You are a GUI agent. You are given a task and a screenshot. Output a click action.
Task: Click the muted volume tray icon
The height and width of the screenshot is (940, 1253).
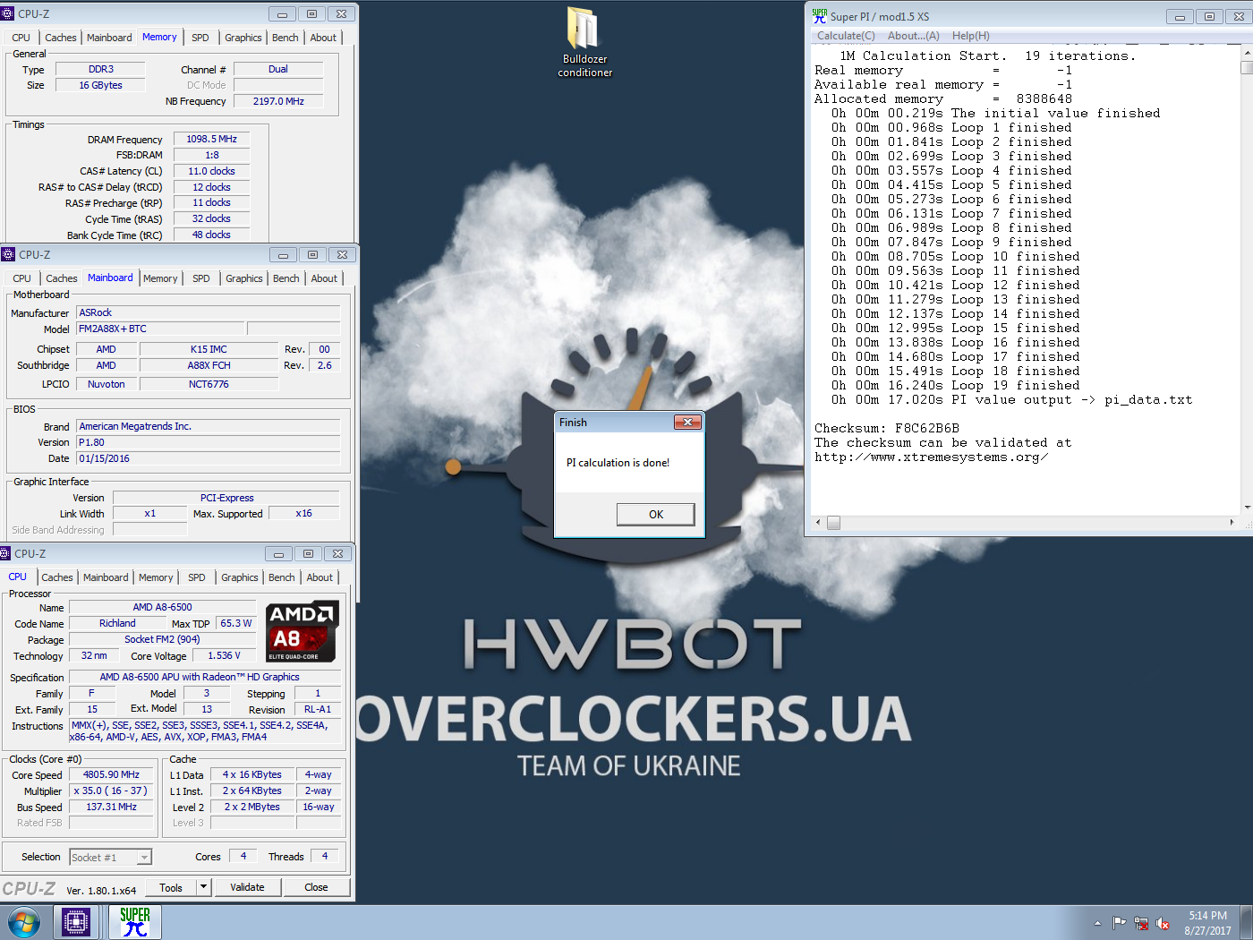[1163, 923]
